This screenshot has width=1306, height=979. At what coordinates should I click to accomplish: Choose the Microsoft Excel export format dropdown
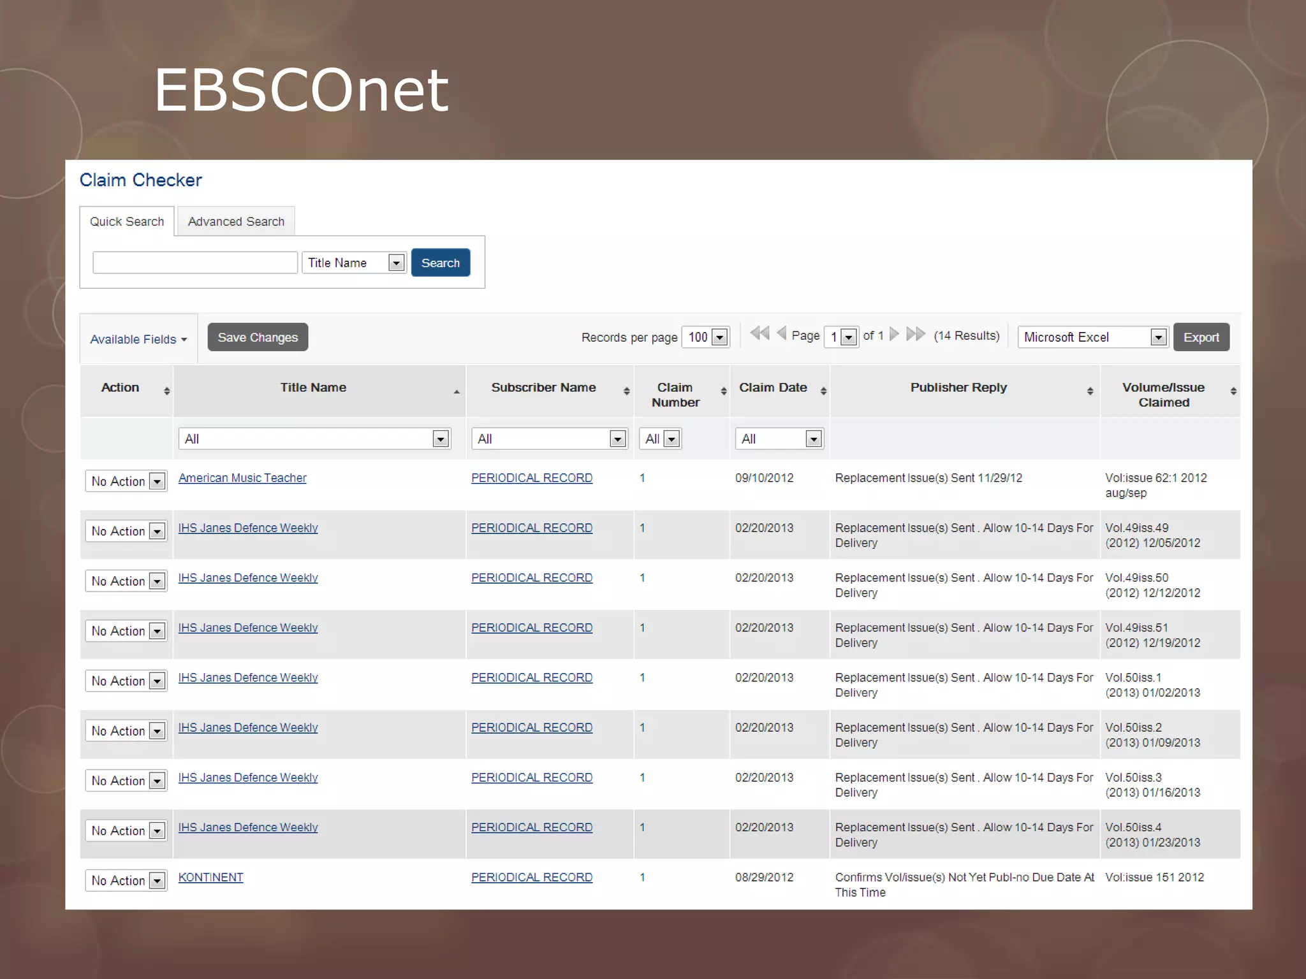pos(1093,337)
